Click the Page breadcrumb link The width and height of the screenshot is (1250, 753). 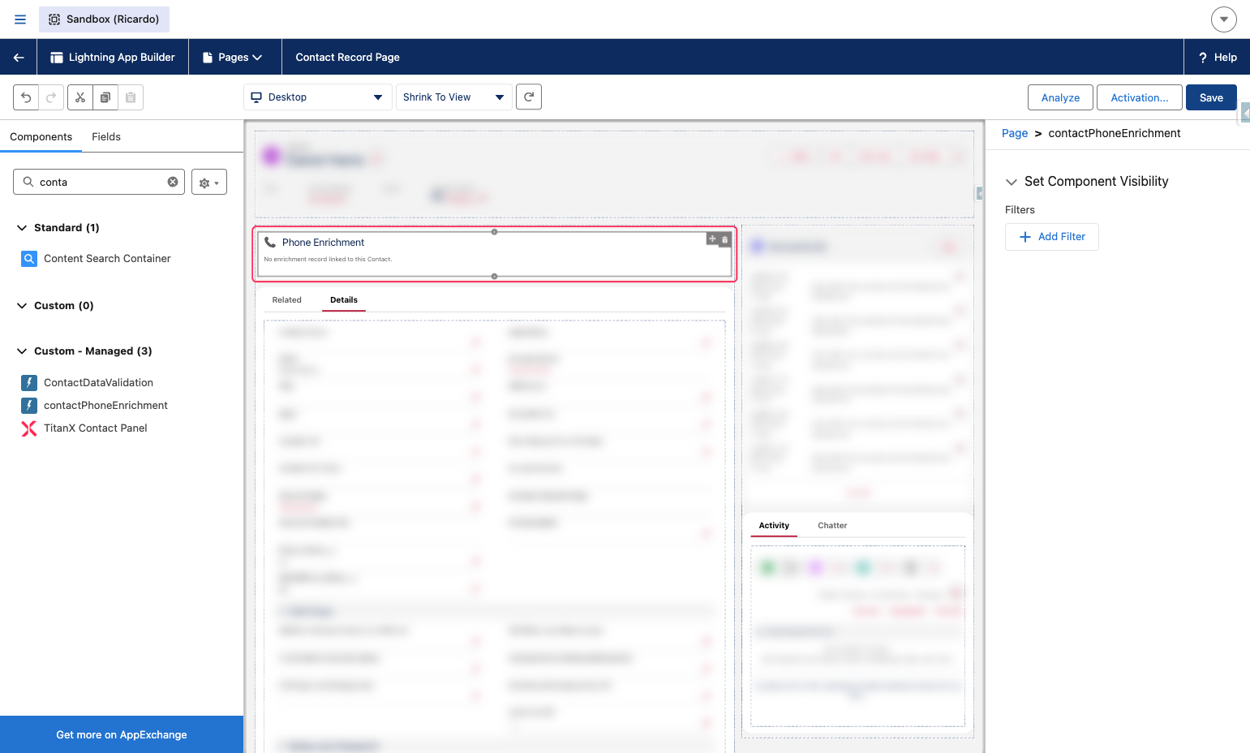[x=1015, y=133]
